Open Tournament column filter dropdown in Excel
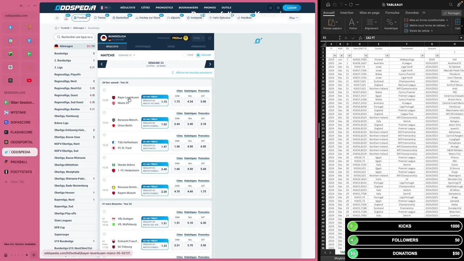The height and width of the screenshot is (261, 464). coord(422,56)
